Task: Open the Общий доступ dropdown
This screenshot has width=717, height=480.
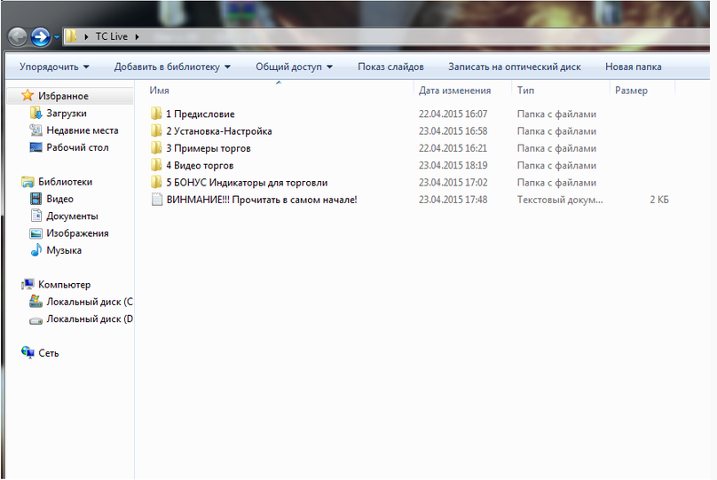Action: pyautogui.click(x=294, y=67)
